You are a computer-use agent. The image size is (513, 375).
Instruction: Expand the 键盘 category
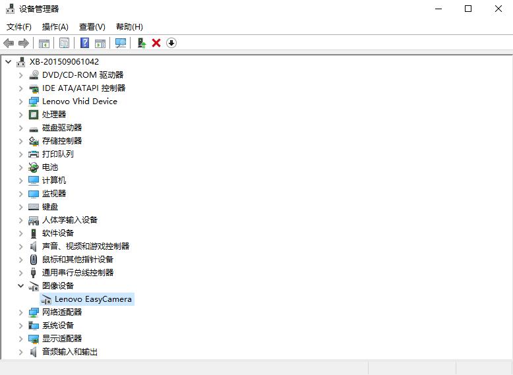[x=21, y=207]
